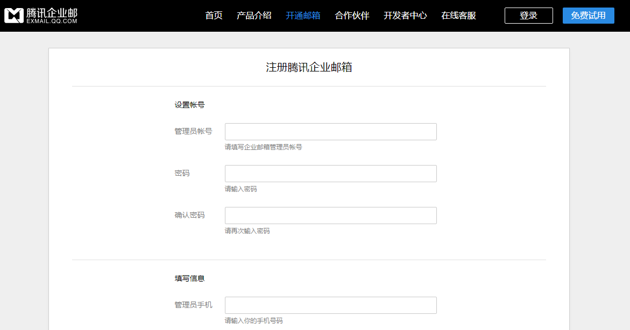Focus the 确认密码 input field
The image size is (630, 330).
coord(331,216)
